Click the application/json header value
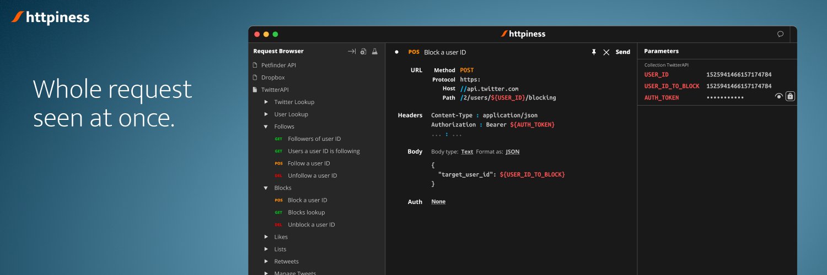827x275 pixels. coord(510,116)
